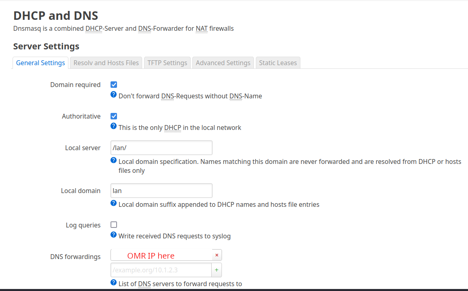The image size is (468, 291).
Task: Click help icon under Local server field
Action: click(113, 160)
